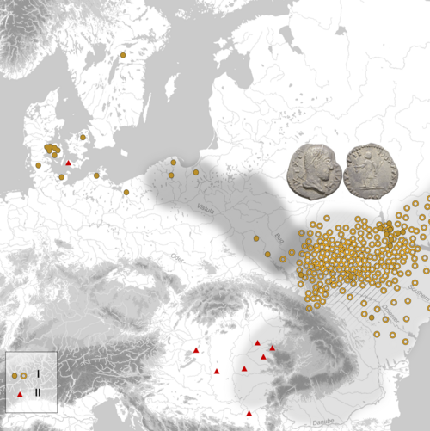Click the filled gold dot beside the Dniester label
The image size is (430, 431).
click(372, 317)
